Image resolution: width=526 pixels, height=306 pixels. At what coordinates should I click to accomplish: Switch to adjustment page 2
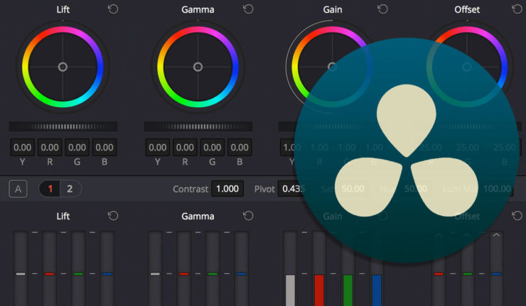[70, 189]
